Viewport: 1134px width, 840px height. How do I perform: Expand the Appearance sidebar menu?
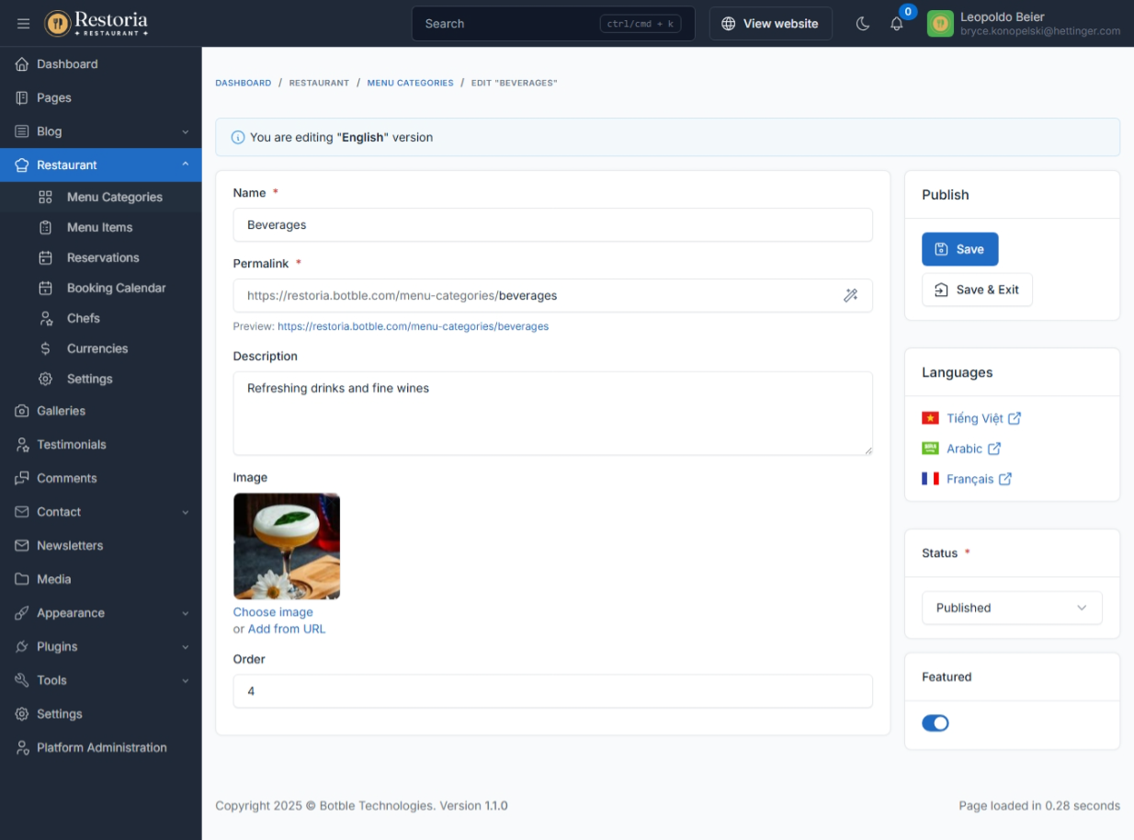100,613
